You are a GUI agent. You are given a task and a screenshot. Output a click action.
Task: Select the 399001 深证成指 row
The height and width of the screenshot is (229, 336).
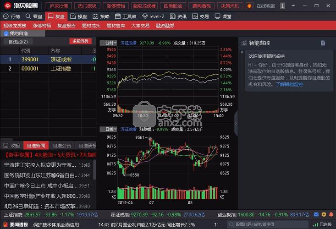48,60
